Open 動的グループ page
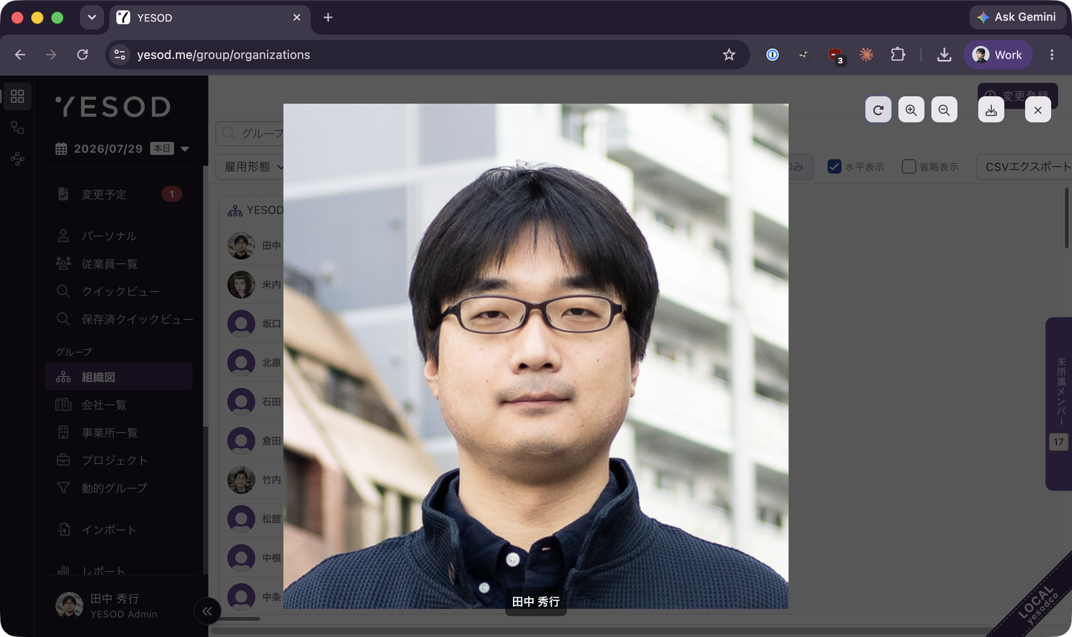 click(x=119, y=488)
